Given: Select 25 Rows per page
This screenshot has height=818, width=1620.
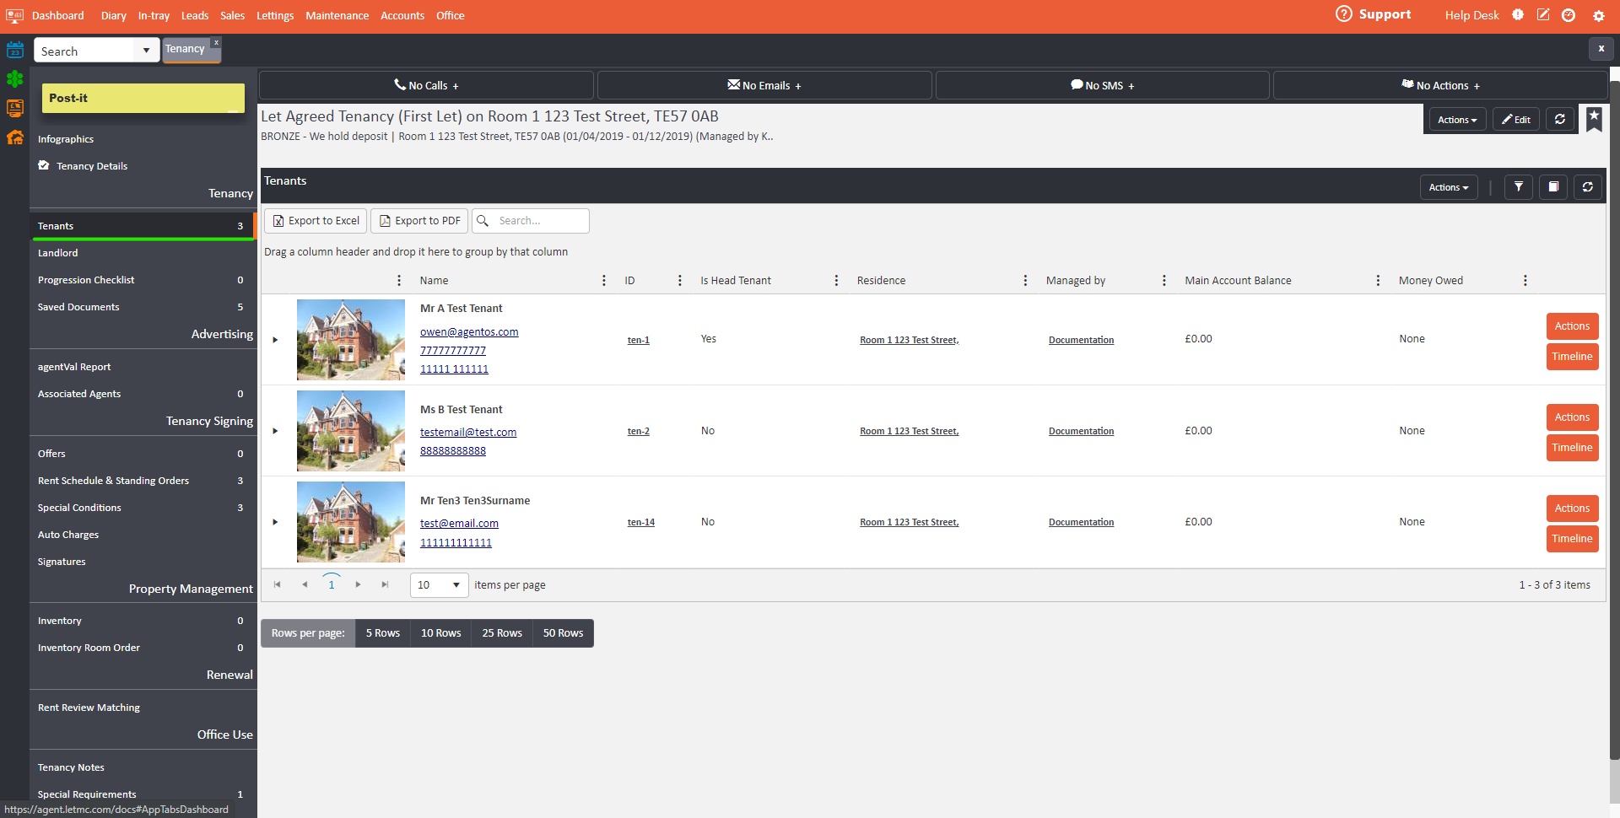Looking at the screenshot, I should [x=501, y=633].
